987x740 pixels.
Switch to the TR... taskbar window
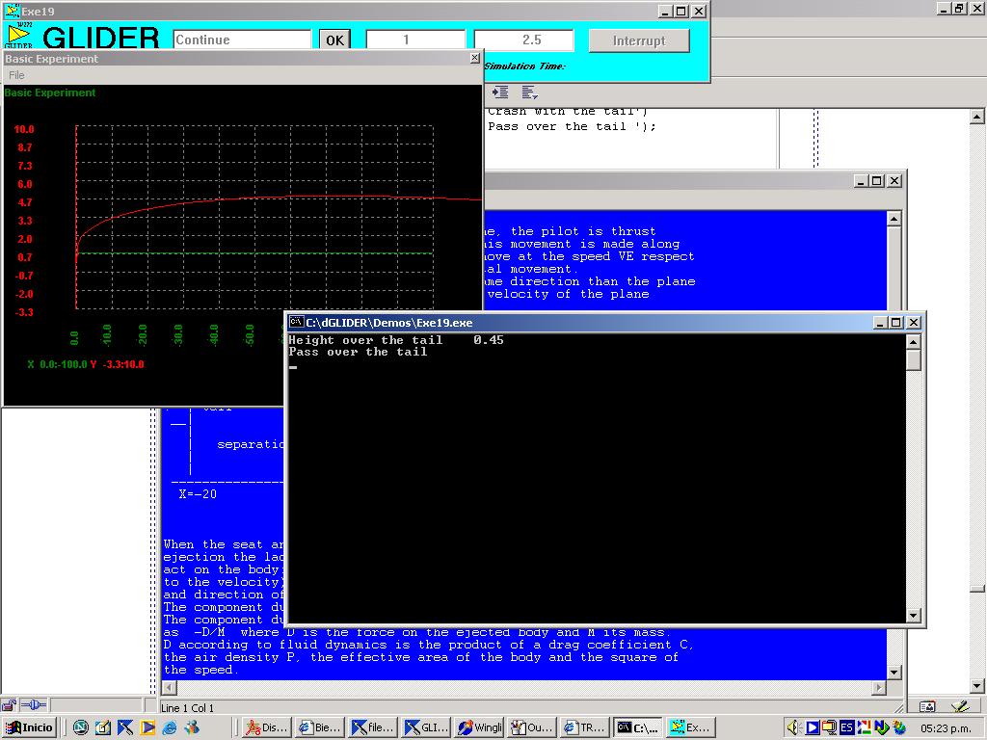pyautogui.click(x=585, y=727)
